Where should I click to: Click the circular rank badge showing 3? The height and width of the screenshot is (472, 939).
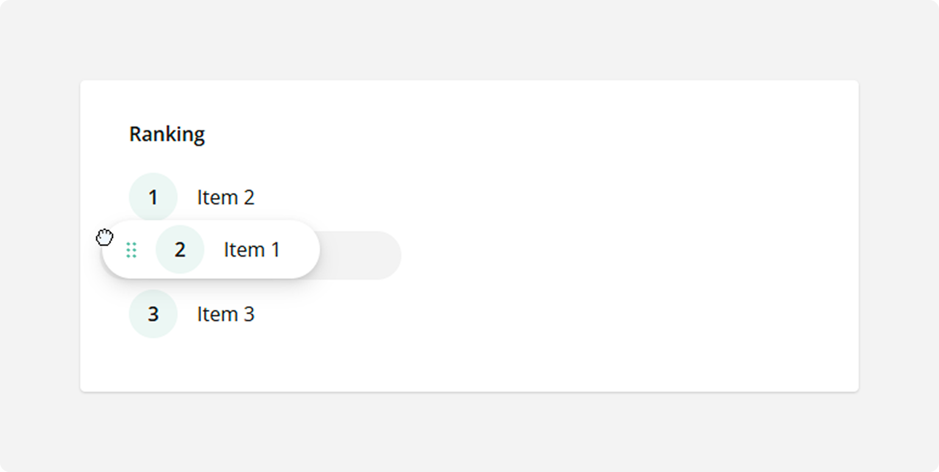tap(153, 314)
